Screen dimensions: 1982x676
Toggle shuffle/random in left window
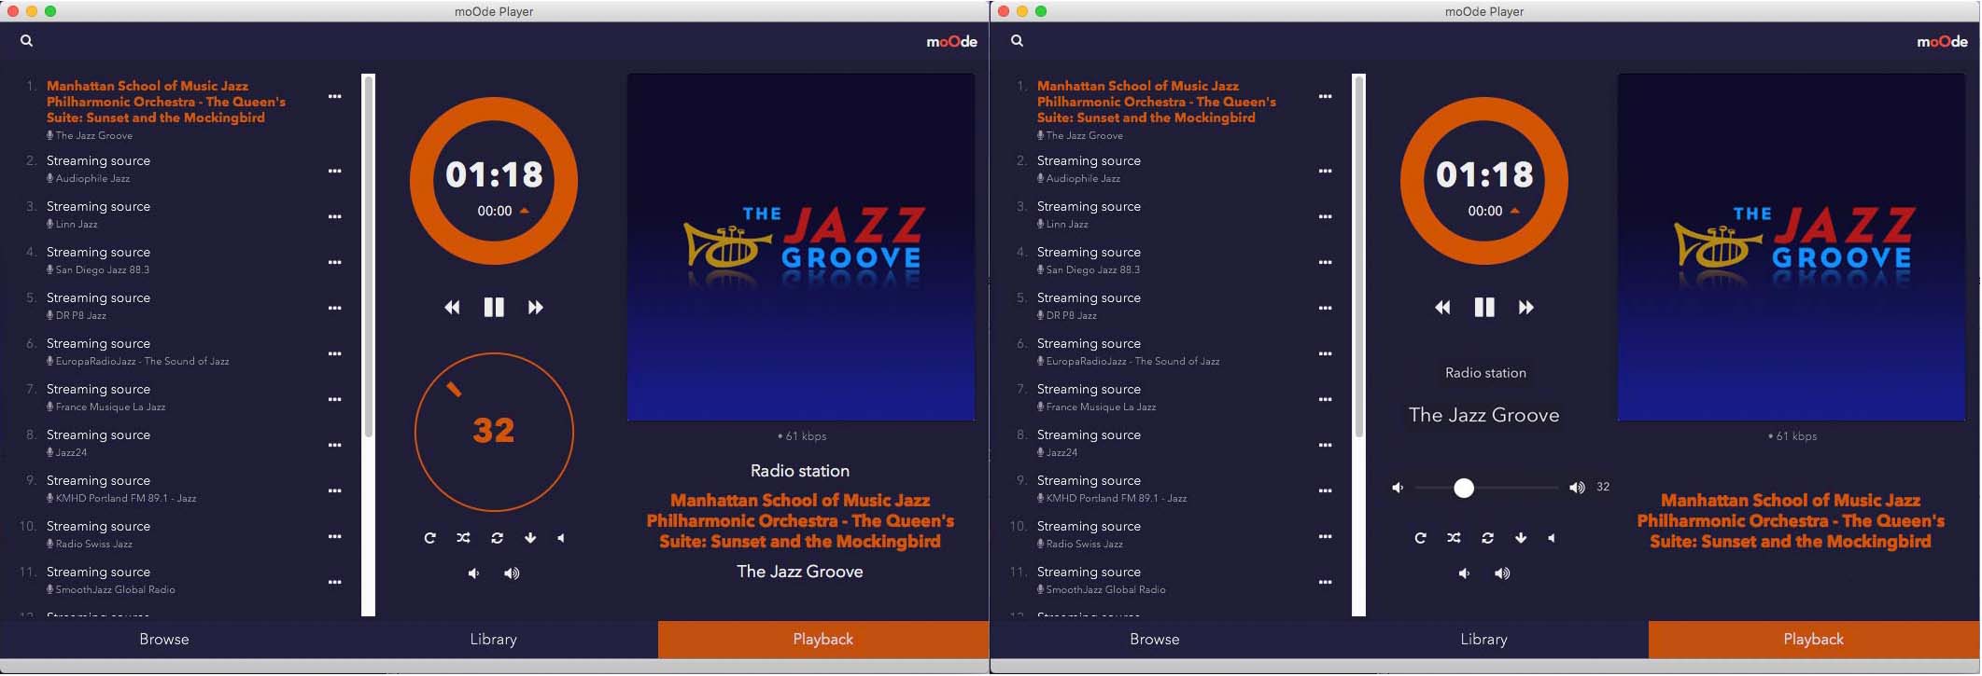(x=463, y=538)
